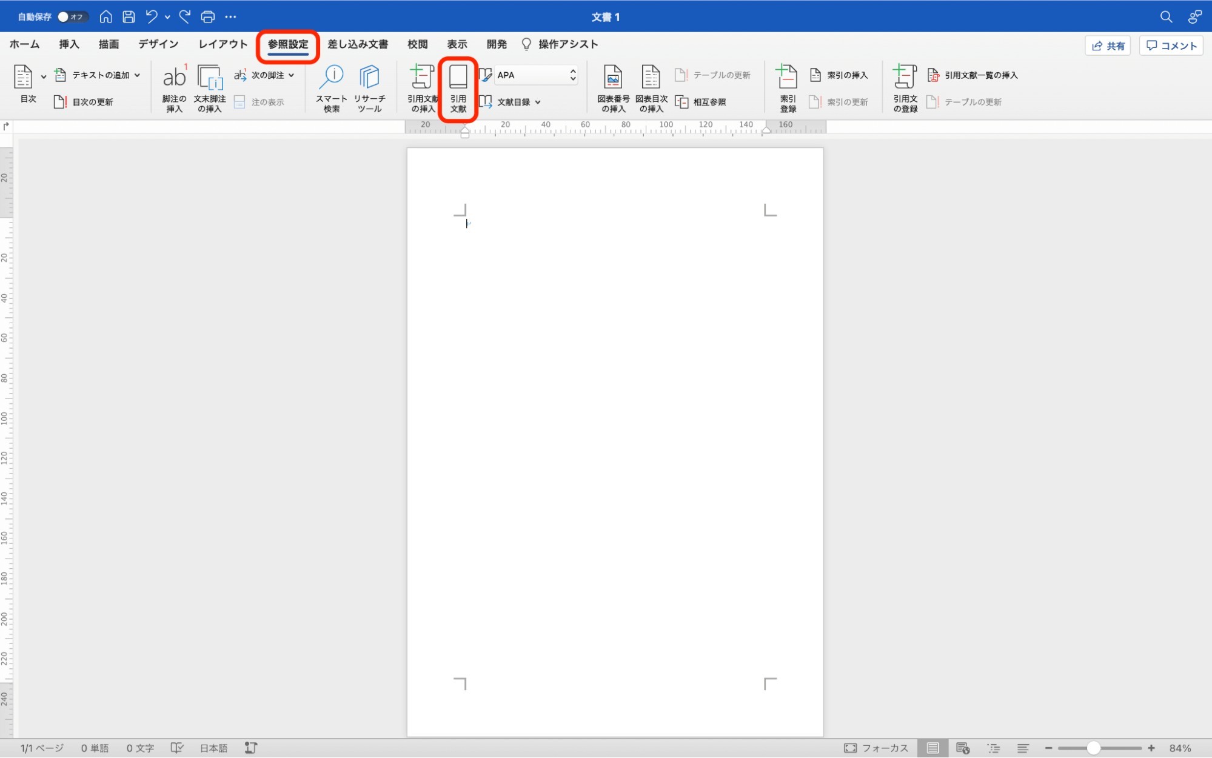Viewport: 1212px width, 758px height.
Task: Click the Home icon in title bar
Action: pyautogui.click(x=105, y=17)
